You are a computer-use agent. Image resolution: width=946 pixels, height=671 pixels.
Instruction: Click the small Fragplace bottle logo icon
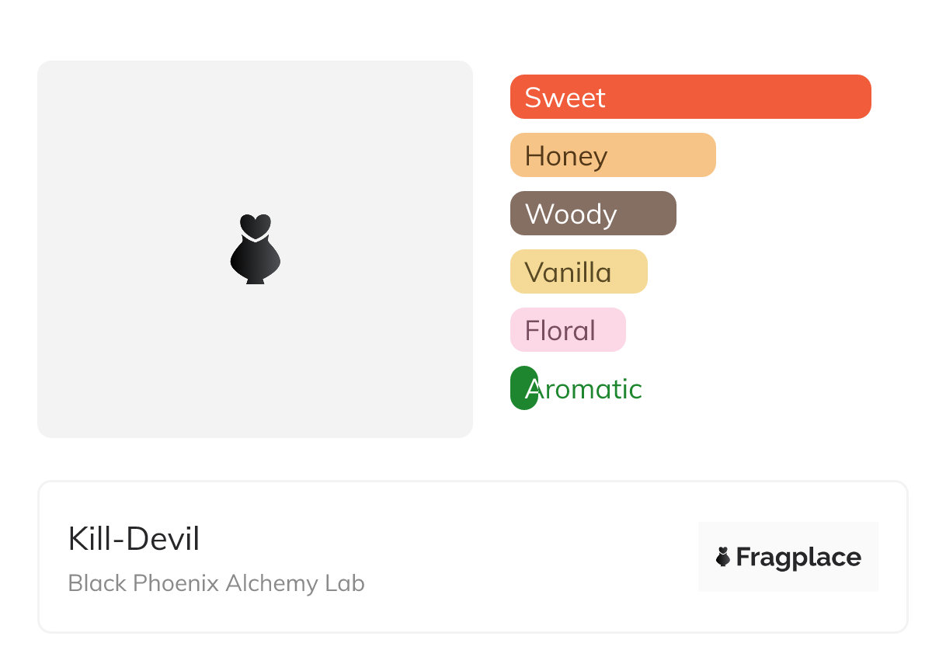pyautogui.click(x=723, y=557)
